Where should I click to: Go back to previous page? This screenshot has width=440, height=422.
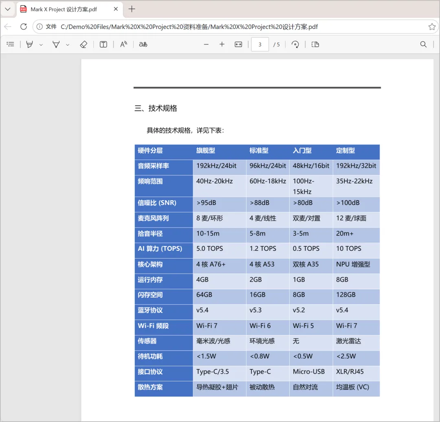(x=8, y=27)
